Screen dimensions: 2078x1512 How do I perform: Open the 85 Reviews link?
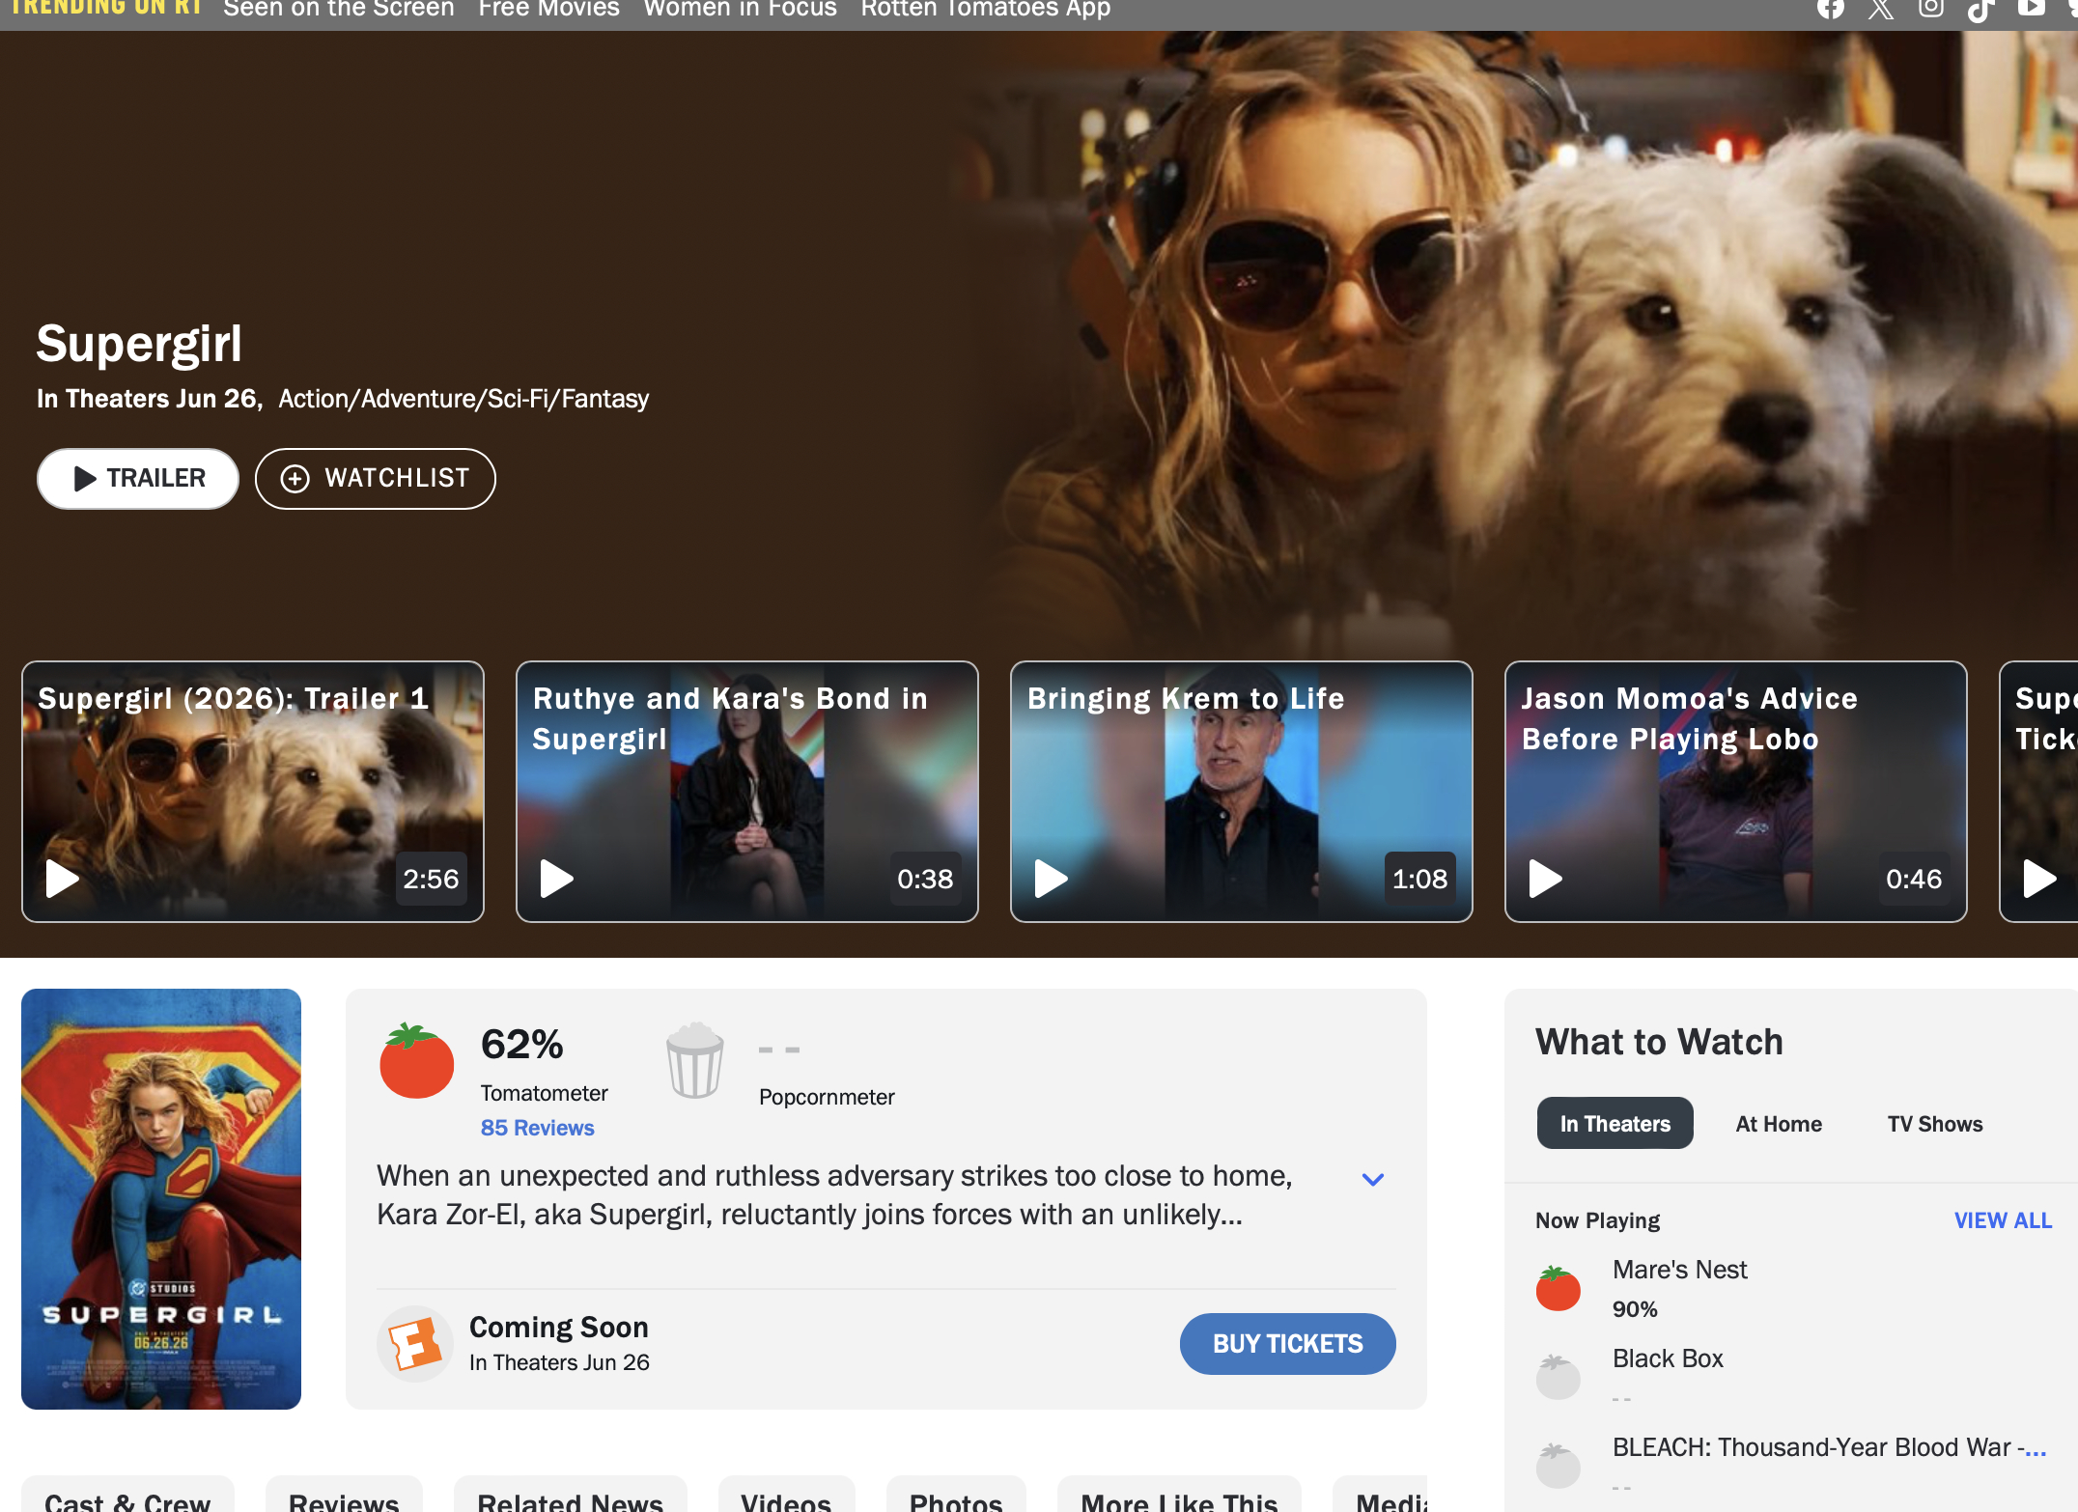(x=537, y=1128)
